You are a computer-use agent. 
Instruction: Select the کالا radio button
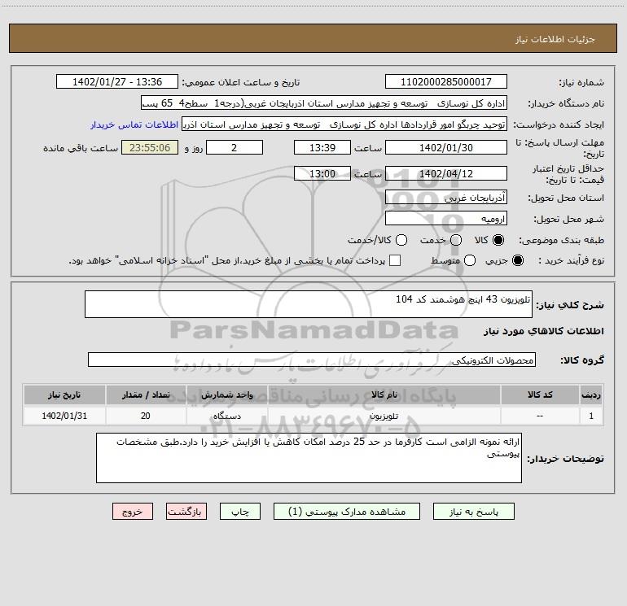[x=498, y=240]
